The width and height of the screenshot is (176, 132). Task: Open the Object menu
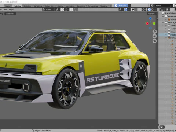tap(12, 10)
